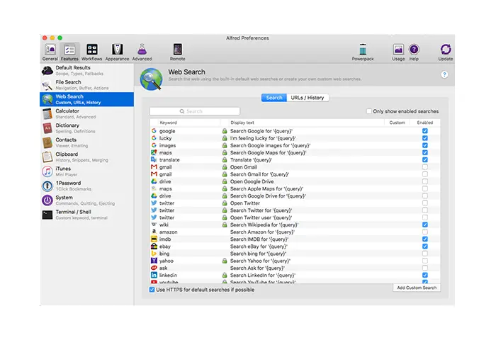This screenshot has width=496, height=340.
Task: Select 1Password in the features sidebar
Action: tap(67, 186)
